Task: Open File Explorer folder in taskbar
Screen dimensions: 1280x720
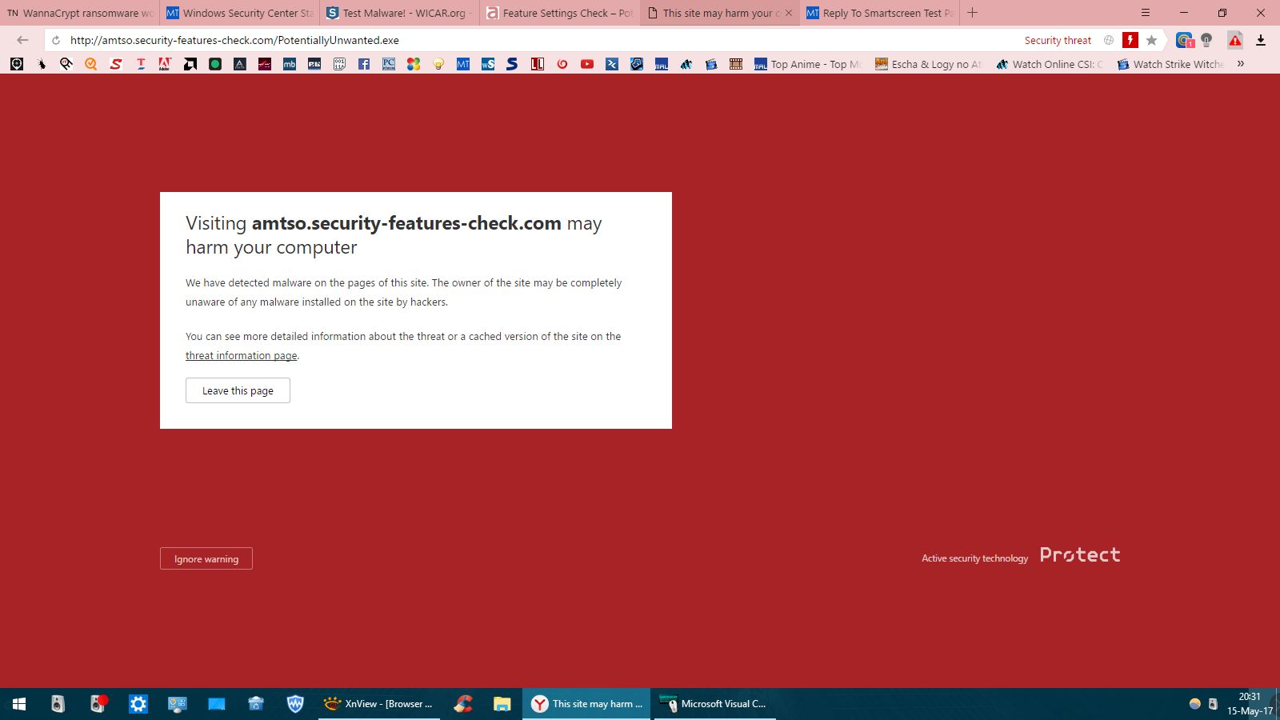Action: (502, 704)
